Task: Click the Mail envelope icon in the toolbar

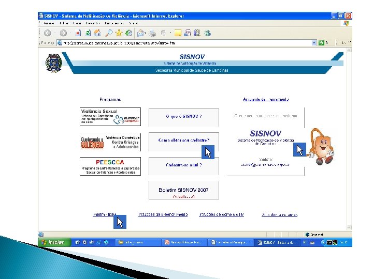Action: pyautogui.click(x=140, y=33)
